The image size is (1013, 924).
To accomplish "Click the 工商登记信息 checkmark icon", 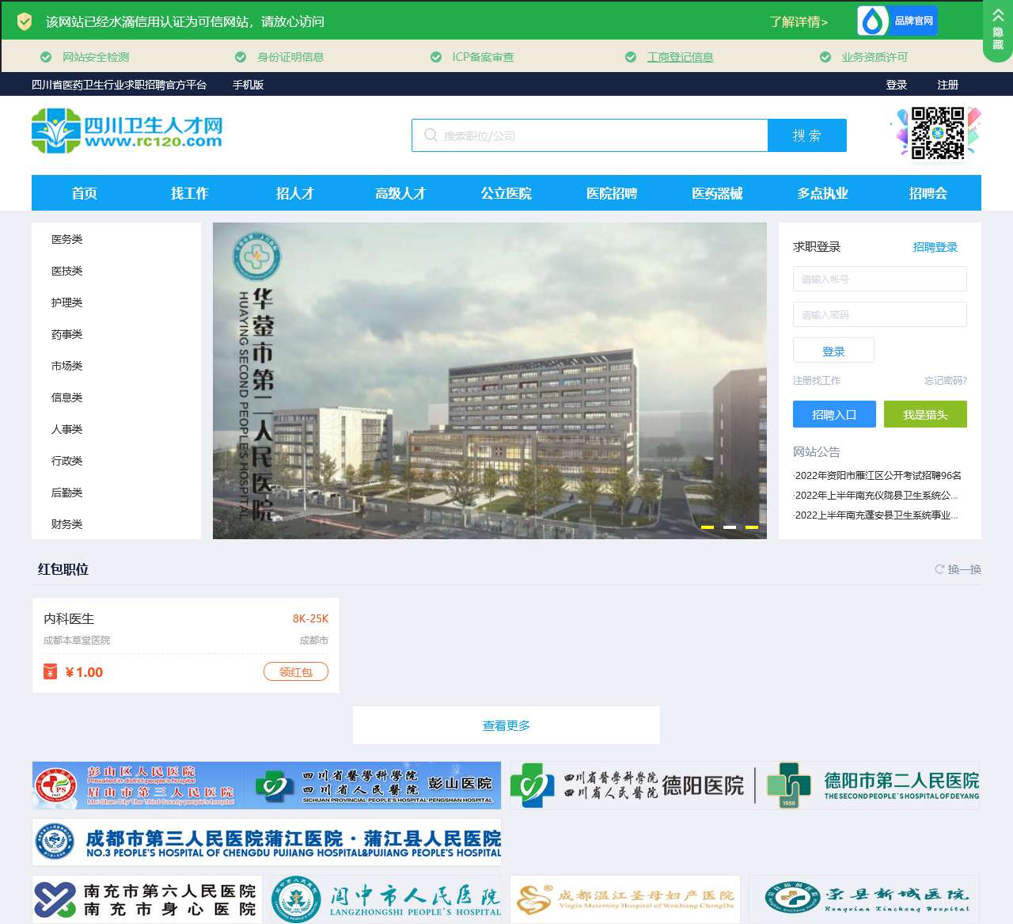I will (631, 57).
